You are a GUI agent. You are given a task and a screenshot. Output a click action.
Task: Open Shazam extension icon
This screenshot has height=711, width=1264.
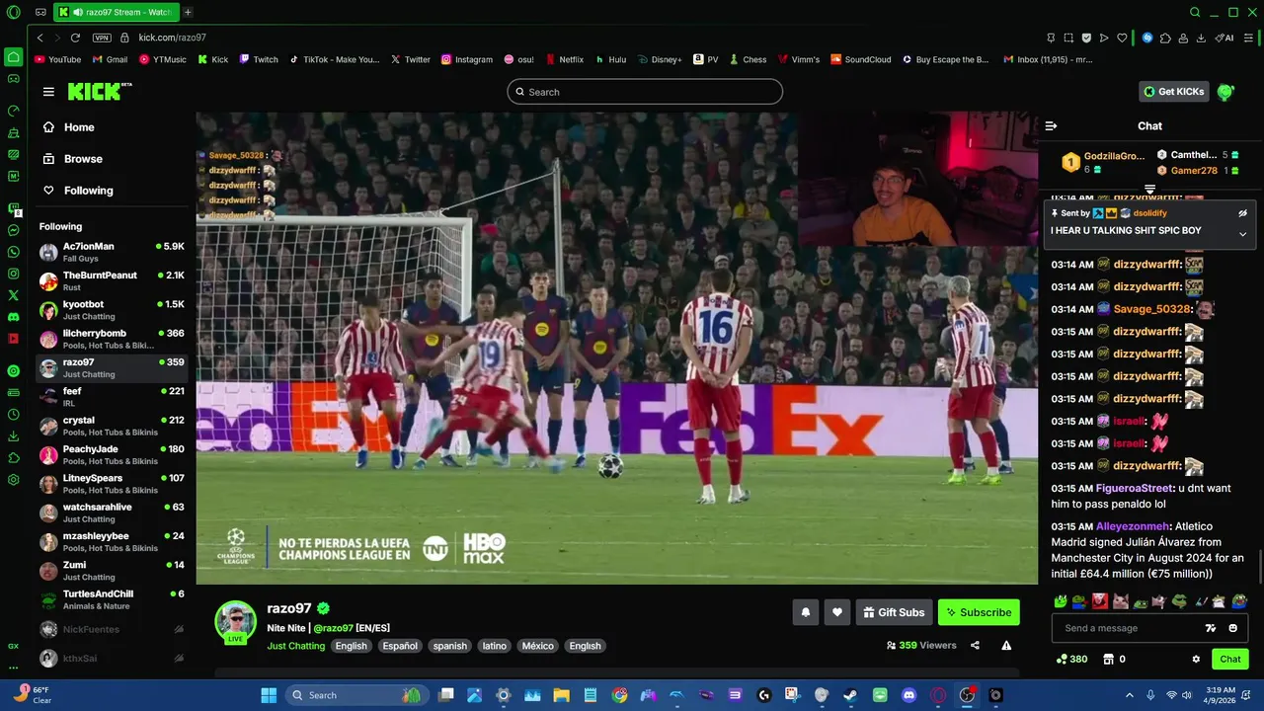point(1147,38)
